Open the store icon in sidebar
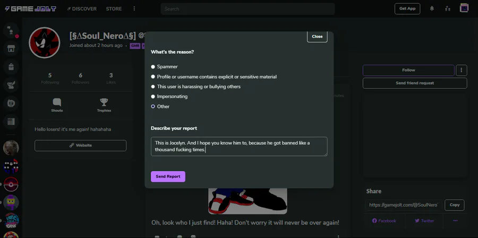 point(11,48)
